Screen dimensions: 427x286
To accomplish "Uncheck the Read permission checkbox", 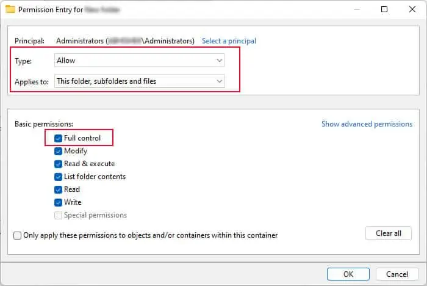I will pyautogui.click(x=58, y=189).
